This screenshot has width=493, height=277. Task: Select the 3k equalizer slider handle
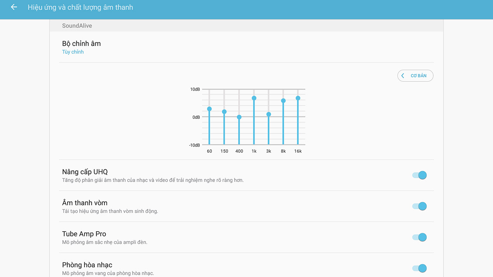(268, 114)
